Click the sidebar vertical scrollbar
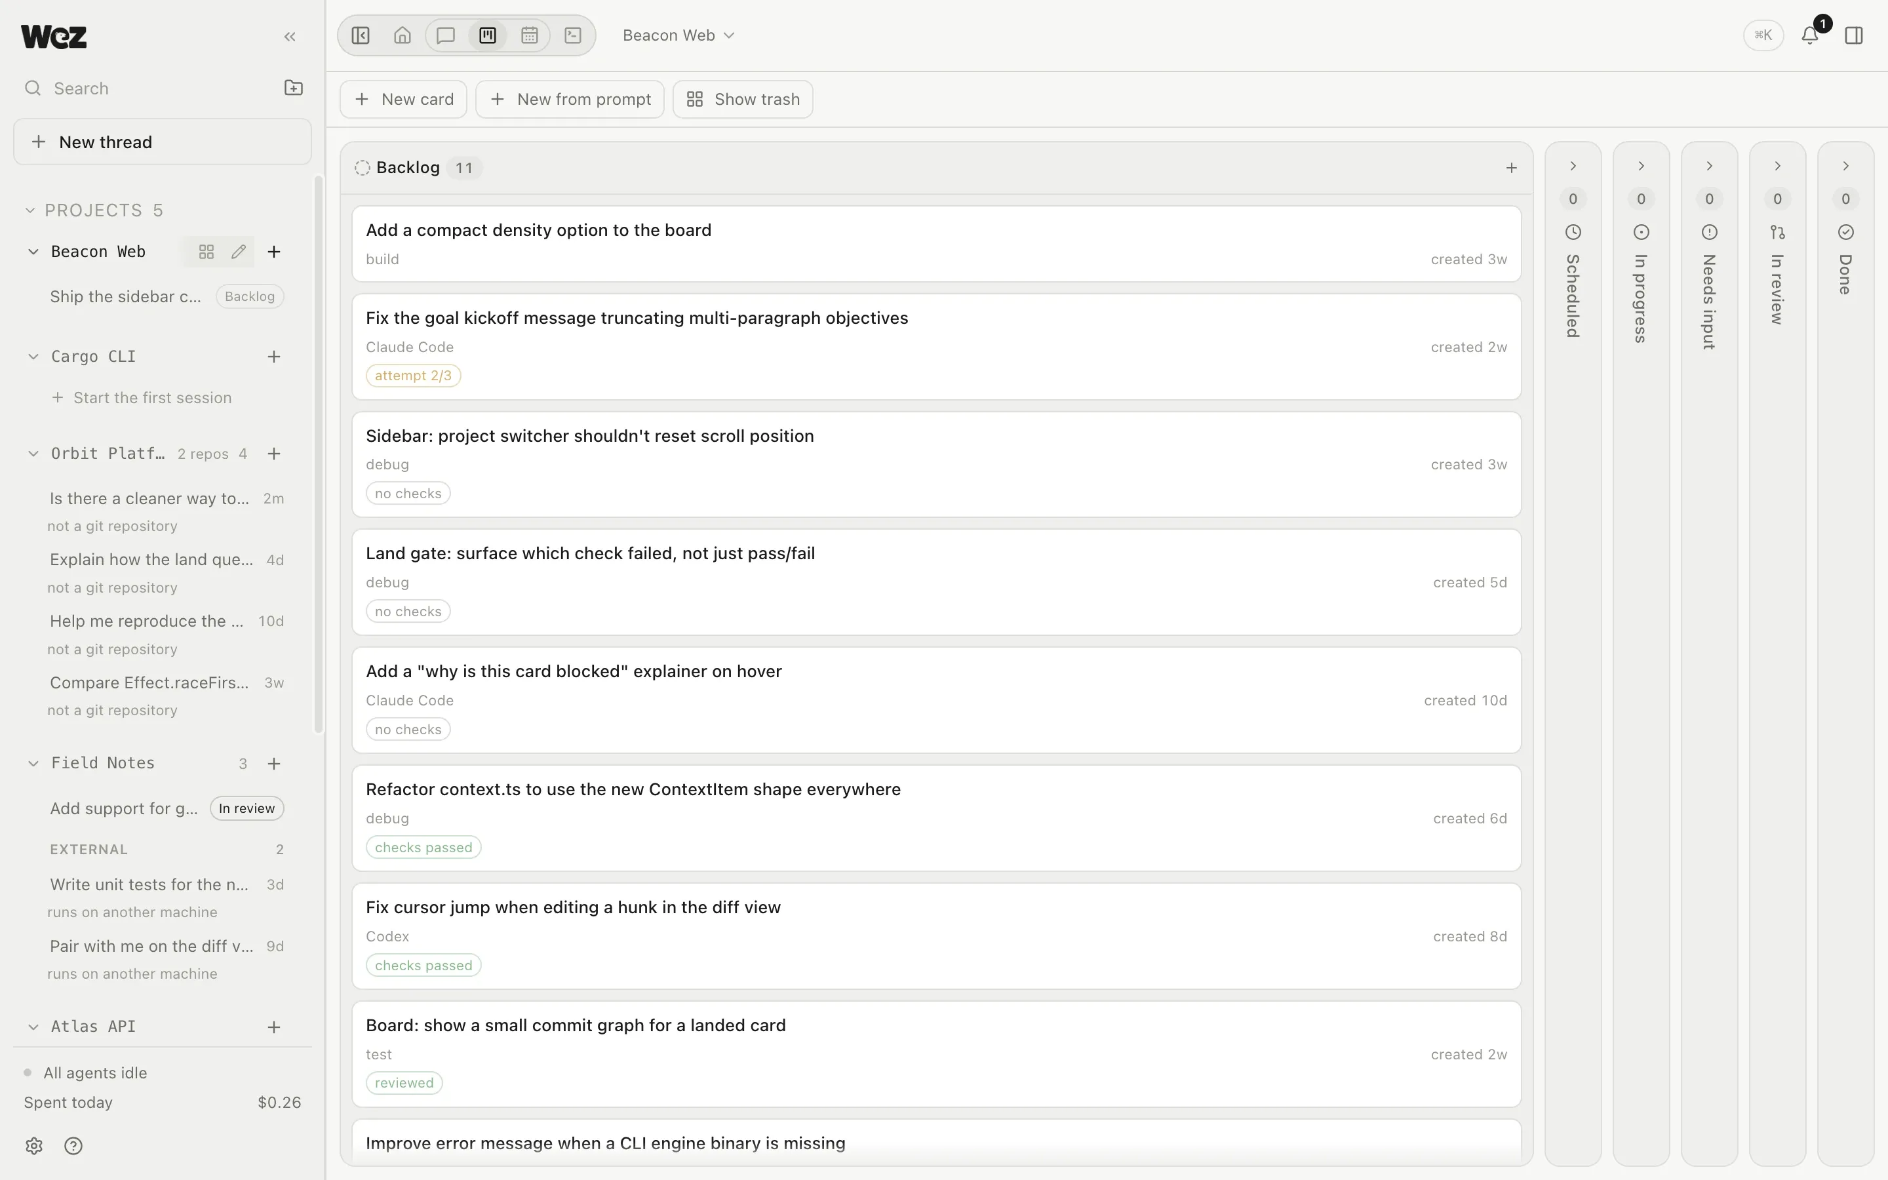Image resolution: width=1888 pixels, height=1180 pixels. click(x=317, y=454)
